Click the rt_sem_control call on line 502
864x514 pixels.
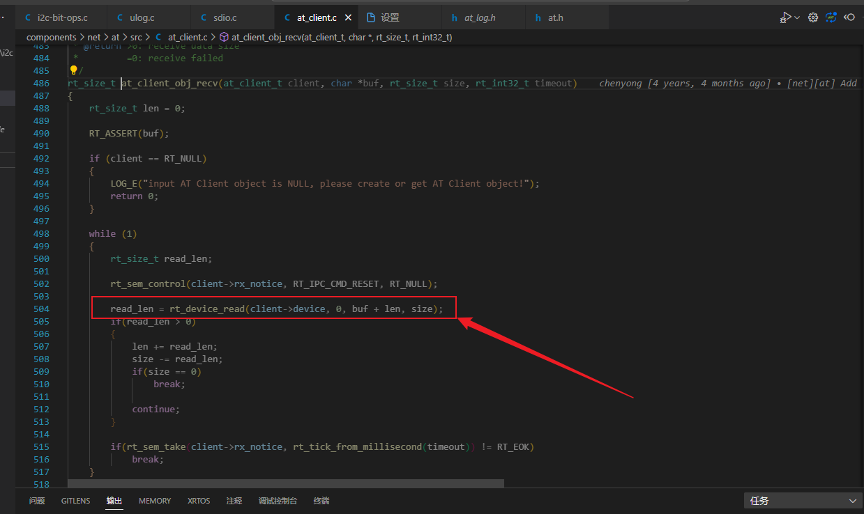click(x=274, y=284)
